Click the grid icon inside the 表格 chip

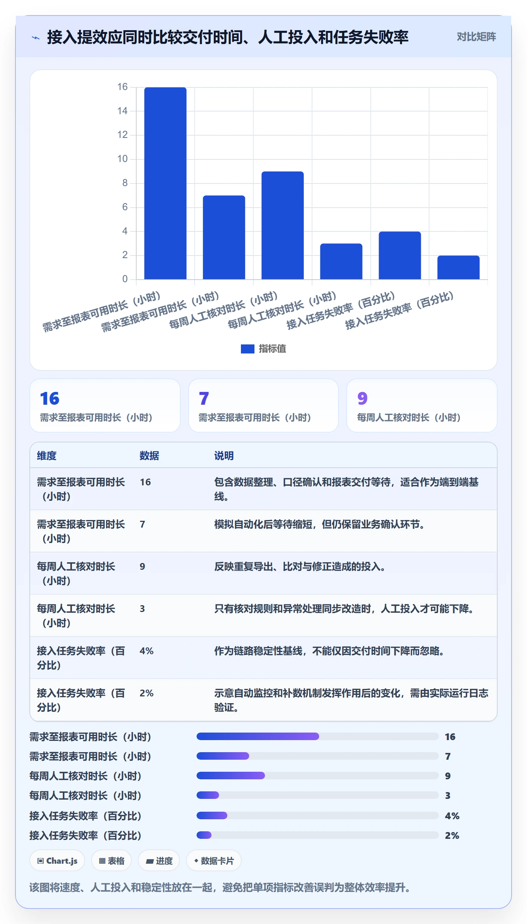pos(102,861)
